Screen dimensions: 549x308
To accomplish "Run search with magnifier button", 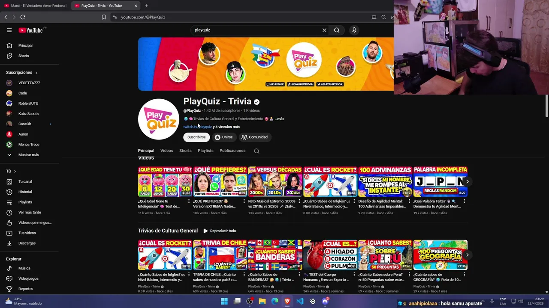I will coord(337,30).
